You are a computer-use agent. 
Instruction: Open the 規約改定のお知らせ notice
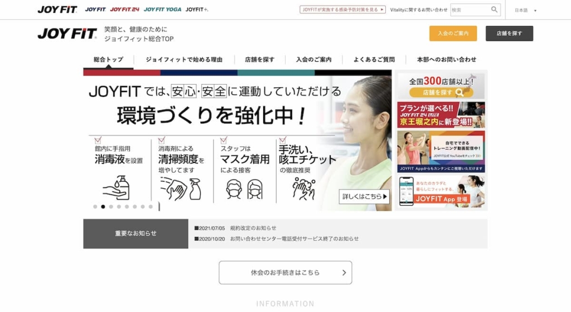tap(253, 228)
